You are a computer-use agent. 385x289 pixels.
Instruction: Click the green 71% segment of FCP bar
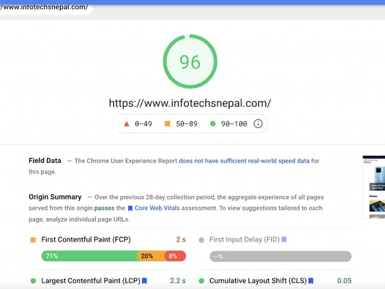[89, 256]
